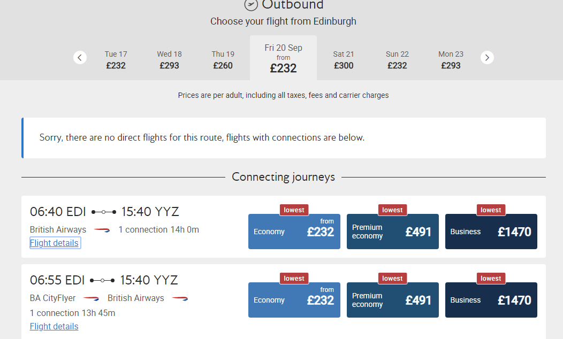Click the connection stop indicator for 06:40 flight
563x339 pixels.
pos(104,212)
